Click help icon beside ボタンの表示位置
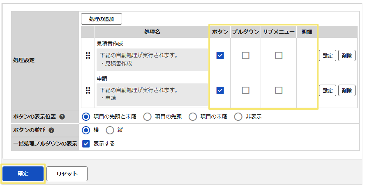 [x=62, y=117]
